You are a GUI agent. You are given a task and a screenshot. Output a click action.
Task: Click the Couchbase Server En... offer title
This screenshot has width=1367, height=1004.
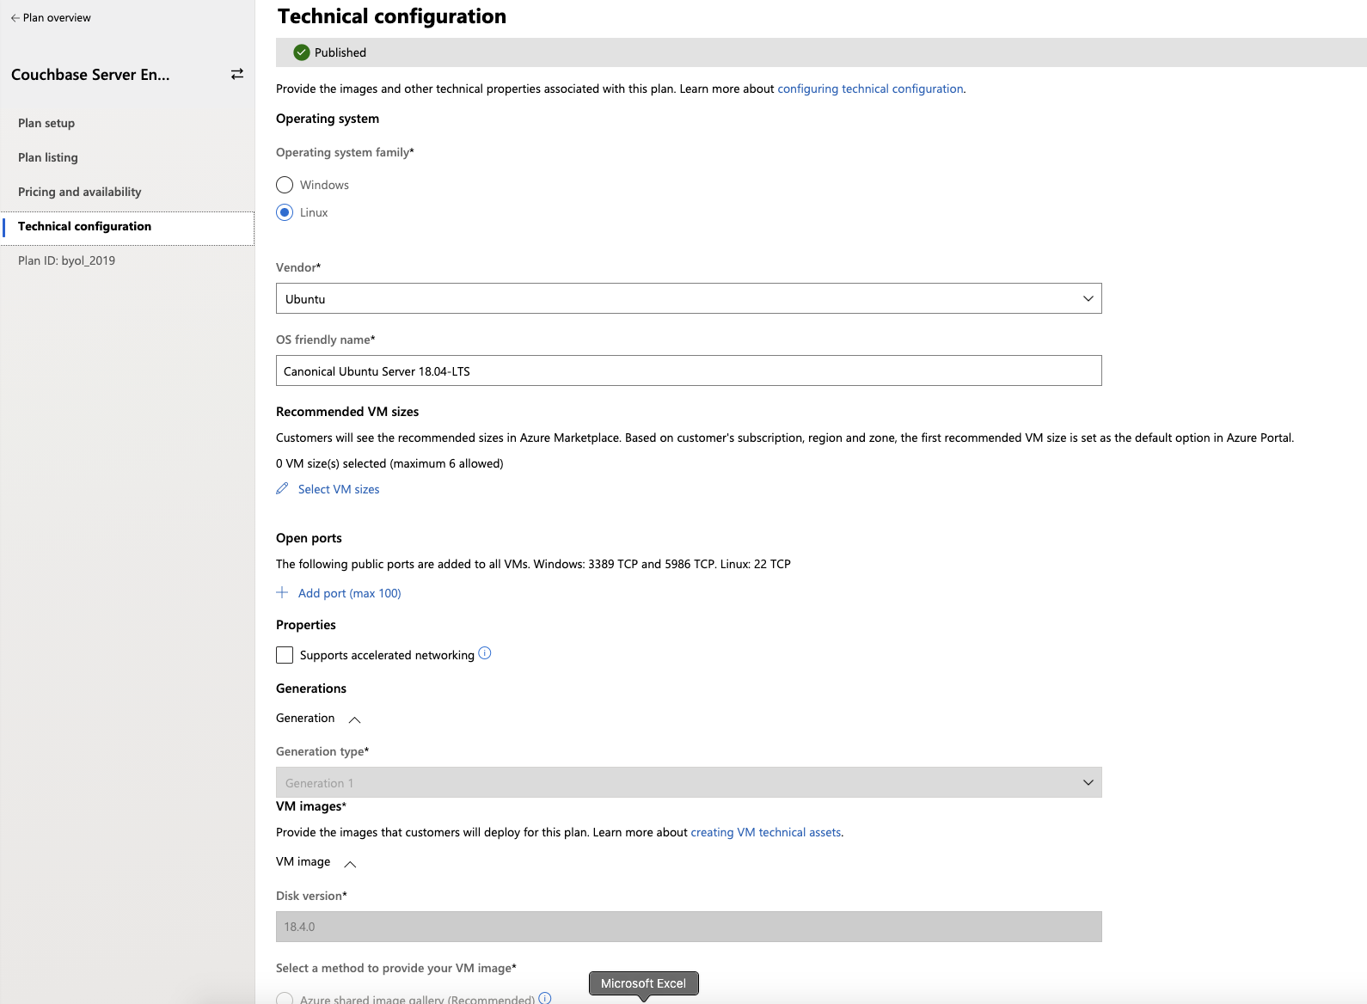(x=90, y=75)
